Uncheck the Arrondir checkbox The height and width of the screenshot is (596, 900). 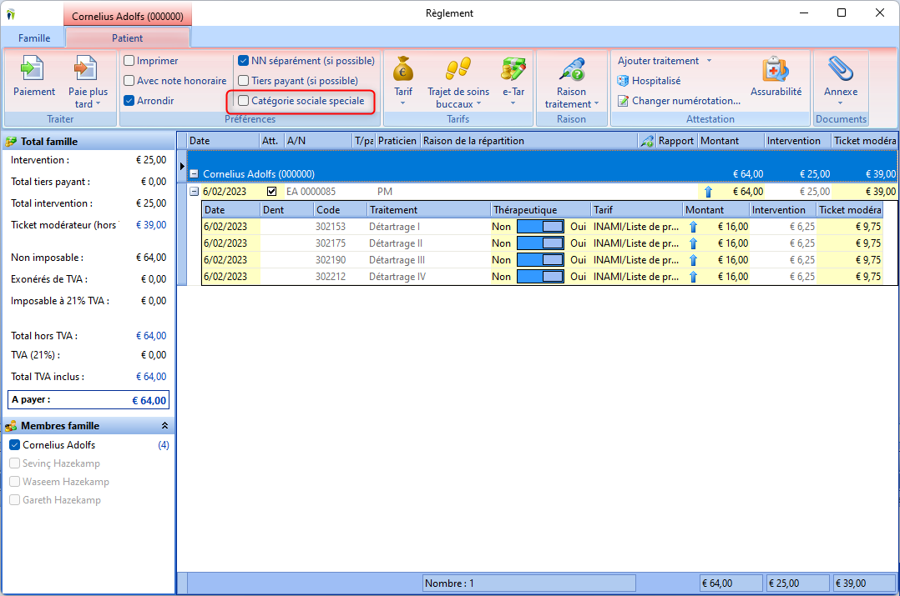(x=129, y=101)
